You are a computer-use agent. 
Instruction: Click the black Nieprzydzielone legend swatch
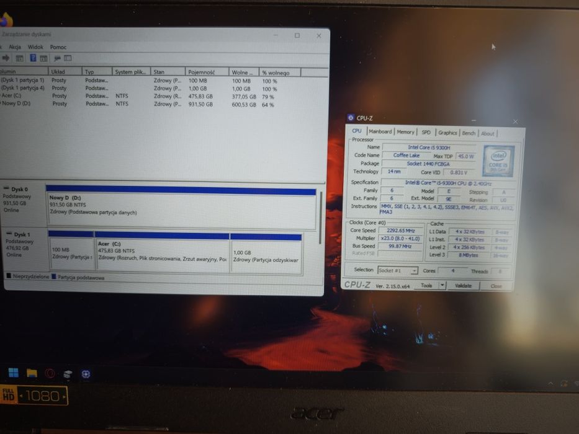[9, 276]
